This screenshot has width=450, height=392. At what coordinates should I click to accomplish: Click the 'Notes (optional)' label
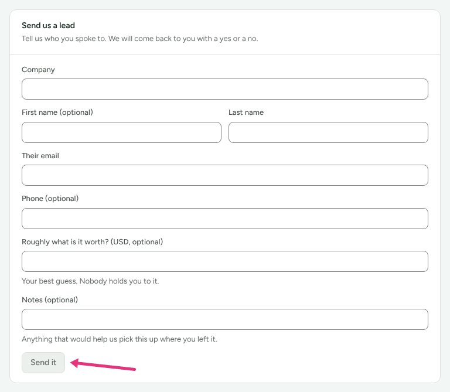pos(50,299)
